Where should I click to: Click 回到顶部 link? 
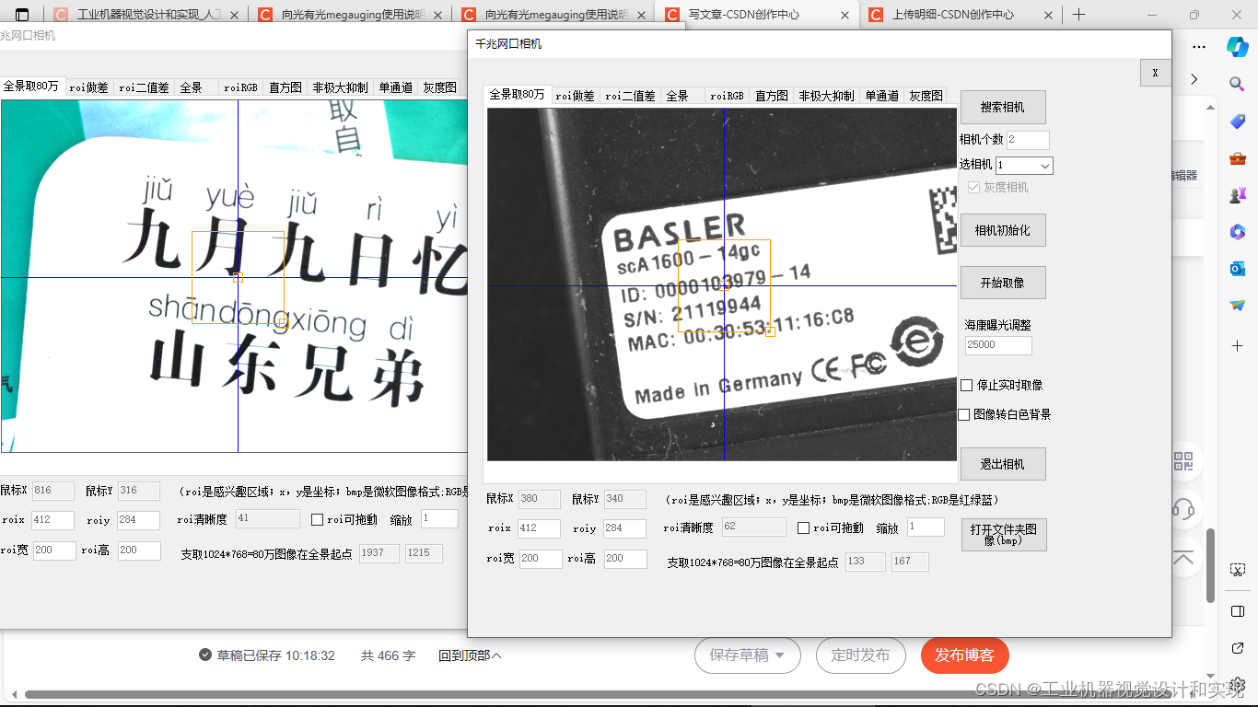point(470,655)
